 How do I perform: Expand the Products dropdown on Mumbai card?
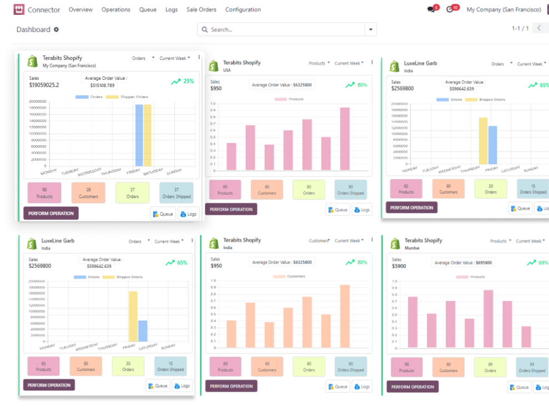coord(500,241)
